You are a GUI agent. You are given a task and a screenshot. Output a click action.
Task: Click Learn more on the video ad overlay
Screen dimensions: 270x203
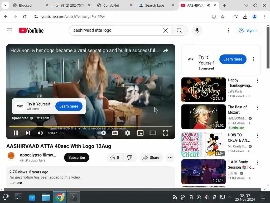tap(69, 106)
